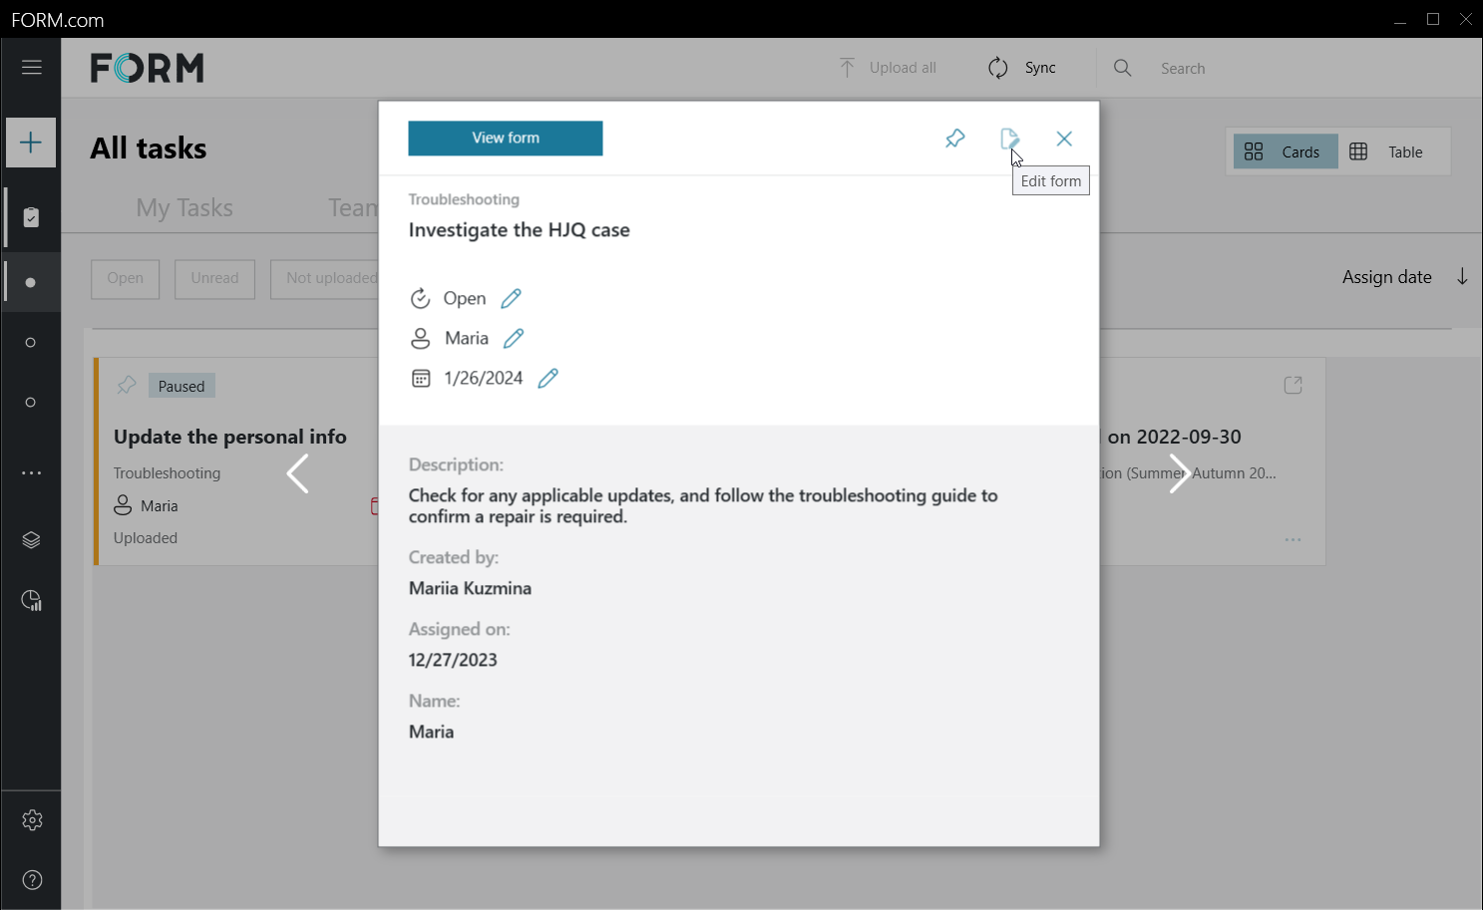Go to next task with right arrow
Image resolution: width=1483 pixels, height=910 pixels.
pos(1179,473)
